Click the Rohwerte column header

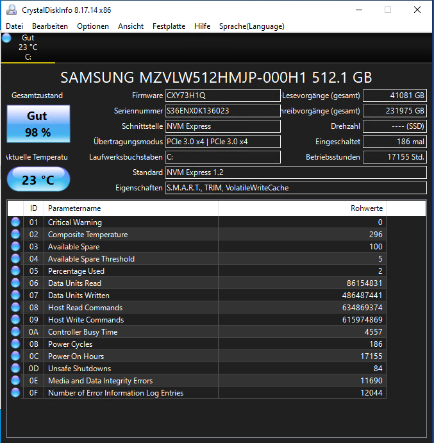point(302,208)
